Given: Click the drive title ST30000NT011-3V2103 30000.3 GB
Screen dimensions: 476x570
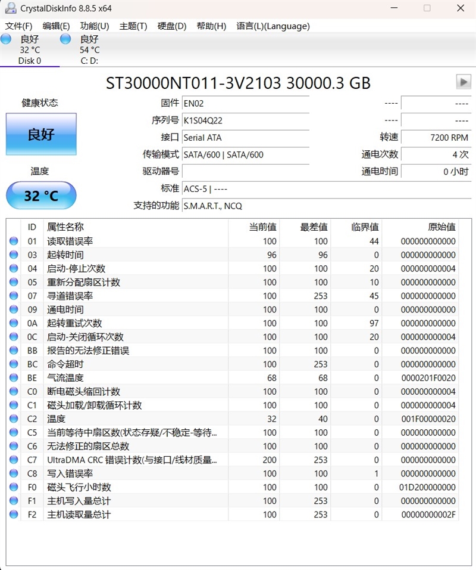Looking at the screenshot, I should [238, 83].
